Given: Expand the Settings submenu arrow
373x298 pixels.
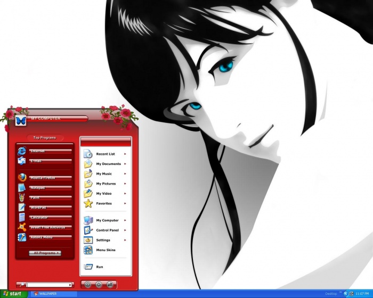Looking at the screenshot, I should 125,240.
